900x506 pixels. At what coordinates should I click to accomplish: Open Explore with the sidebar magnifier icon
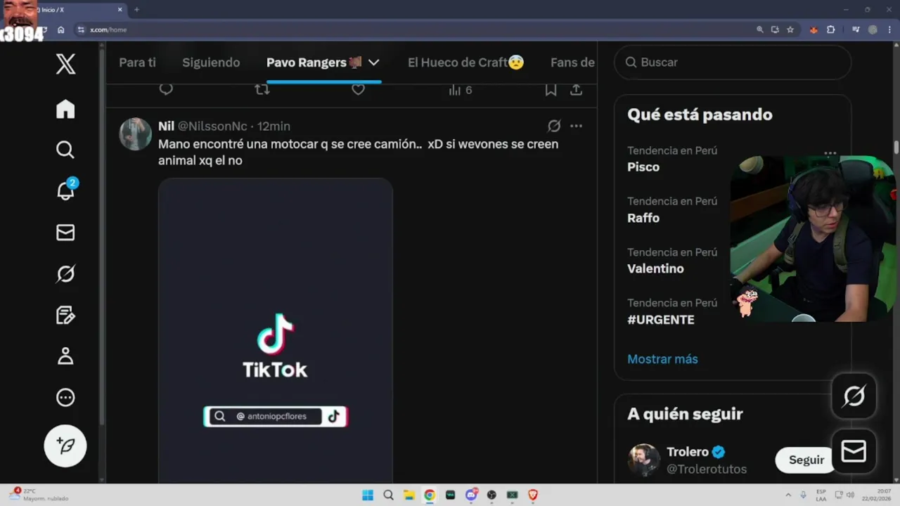65,150
